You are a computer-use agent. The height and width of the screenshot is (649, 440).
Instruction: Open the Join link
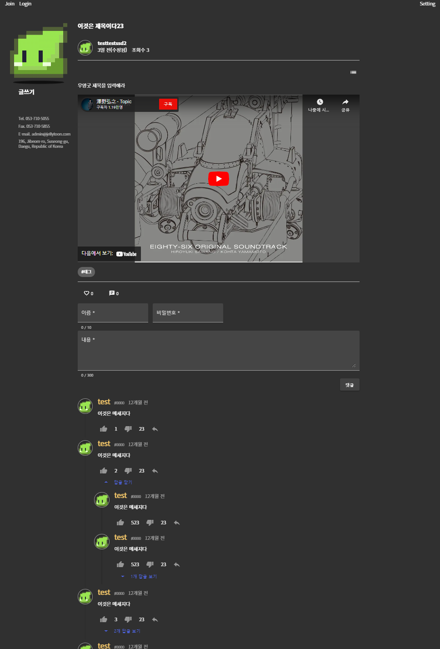click(10, 4)
